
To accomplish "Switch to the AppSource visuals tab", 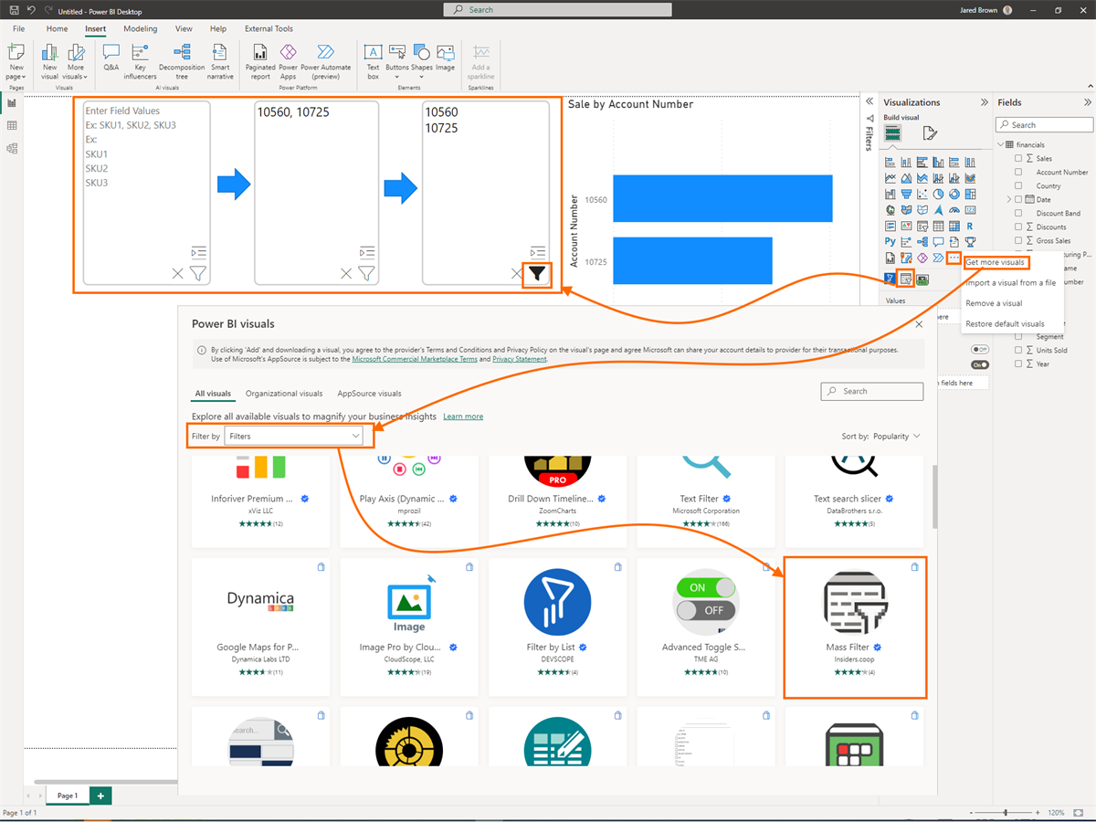I will tap(369, 394).
